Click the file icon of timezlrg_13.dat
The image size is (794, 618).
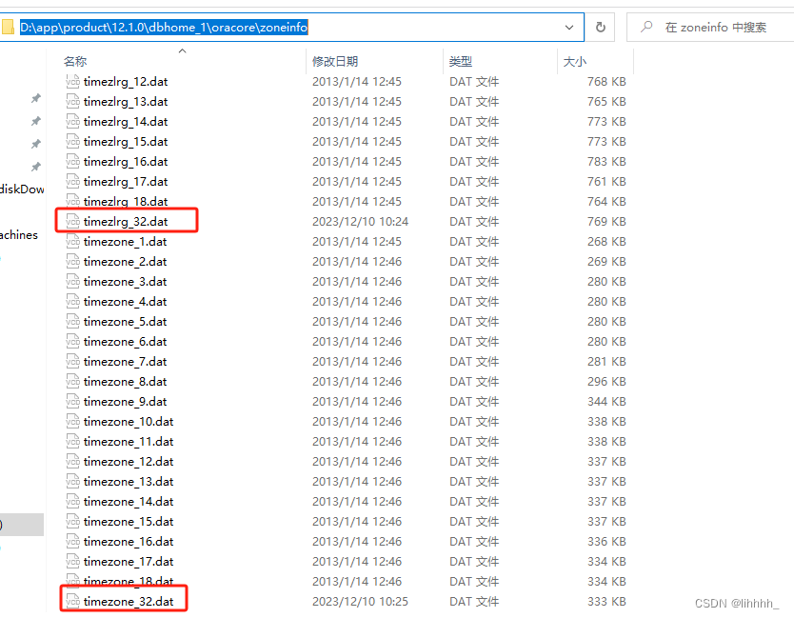pos(73,101)
